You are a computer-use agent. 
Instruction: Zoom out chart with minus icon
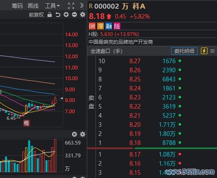[x=74, y=14]
